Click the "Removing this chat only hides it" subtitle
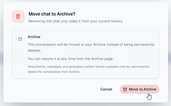This screenshot has width=171, height=106. pyautogui.click(x=75, y=21)
